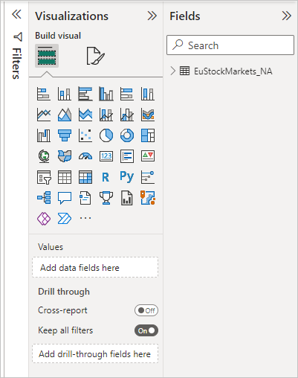The width and height of the screenshot is (298, 378).
Task: Click the Fields search box
Action: coord(230,45)
